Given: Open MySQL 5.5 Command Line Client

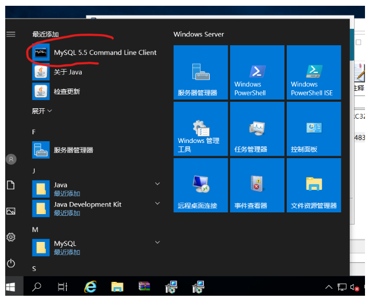Looking at the screenshot, I should coord(94,53).
